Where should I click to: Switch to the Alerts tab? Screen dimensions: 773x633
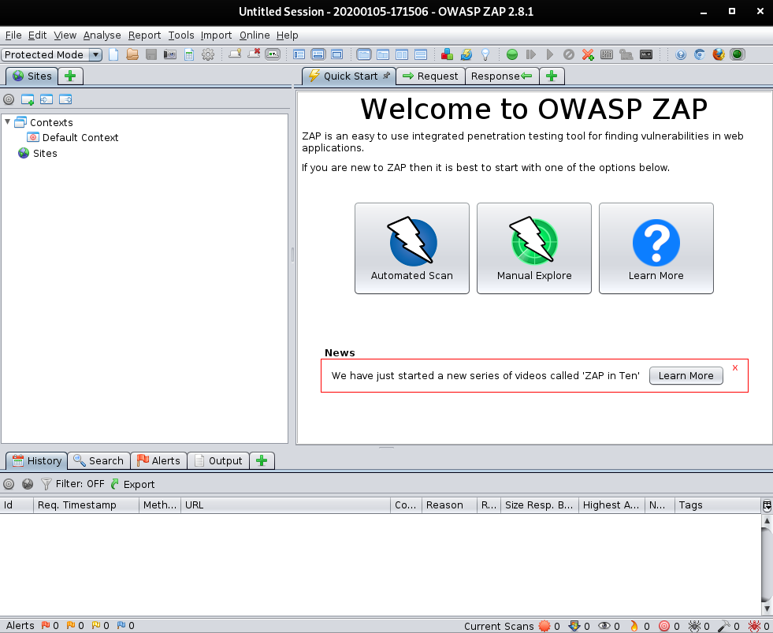pyautogui.click(x=158, y=460)
